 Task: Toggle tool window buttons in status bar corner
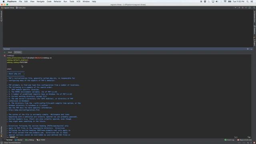point(2,143)
